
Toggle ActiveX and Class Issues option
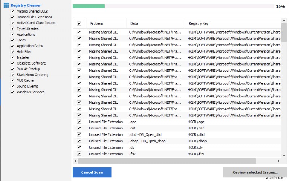point(13,23)
